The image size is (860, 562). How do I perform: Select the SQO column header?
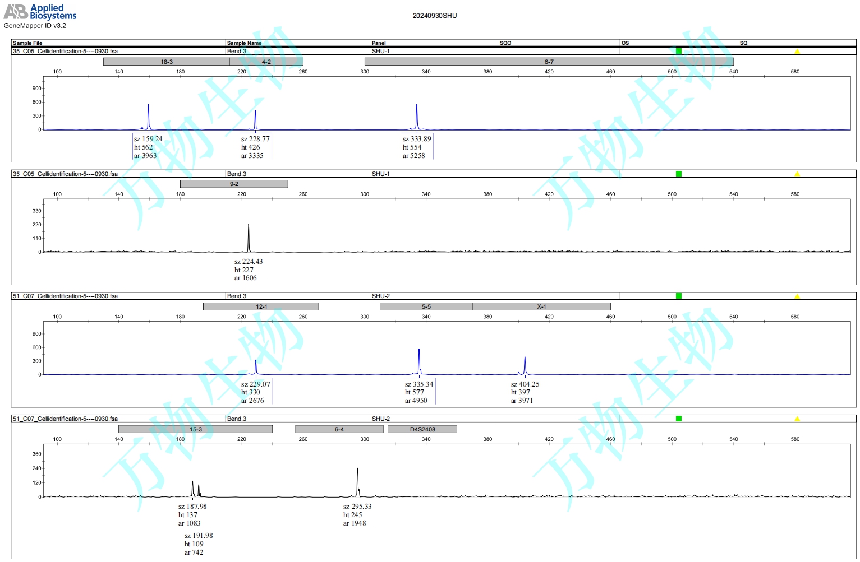[505, 43]
